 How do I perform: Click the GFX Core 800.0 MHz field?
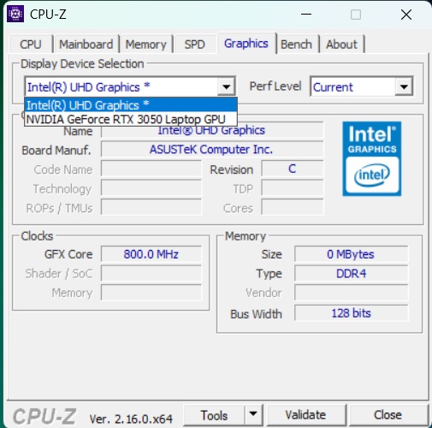coord(151,254)
